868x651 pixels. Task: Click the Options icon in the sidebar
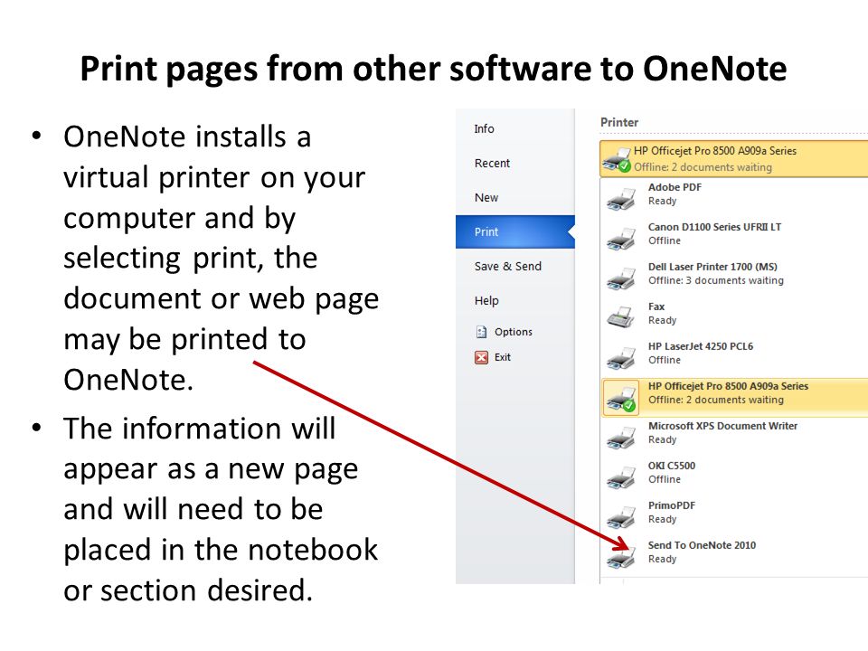[x=481, y=332]
